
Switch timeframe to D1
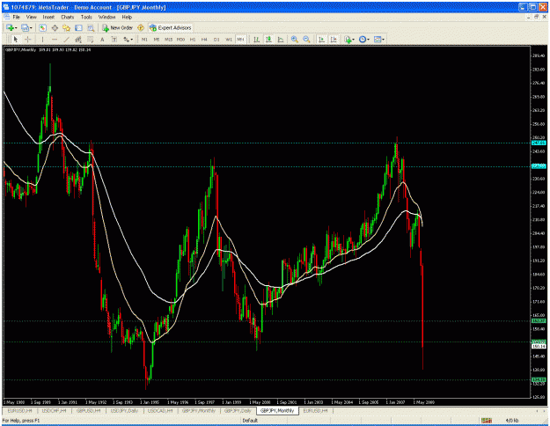(x=216, y=40)
